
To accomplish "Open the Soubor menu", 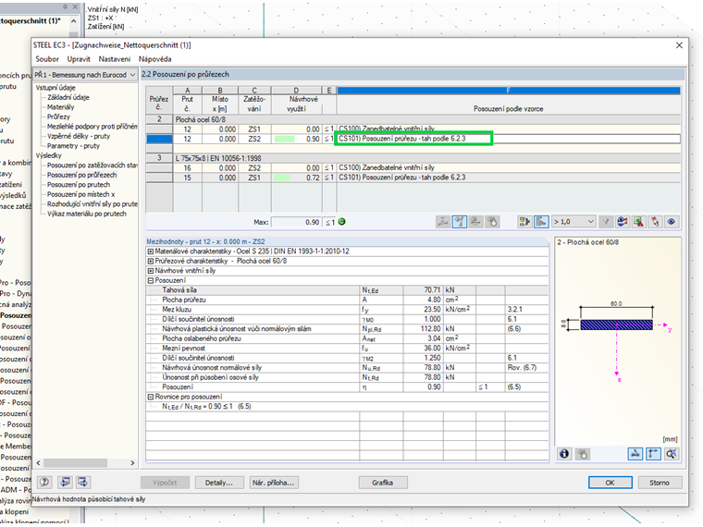I will click(x=47, y=59).
